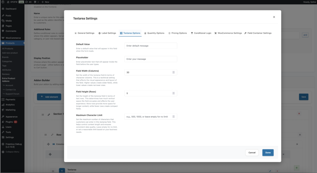
Task: Click the Quantity Options calculator icon
Action: 145,33
